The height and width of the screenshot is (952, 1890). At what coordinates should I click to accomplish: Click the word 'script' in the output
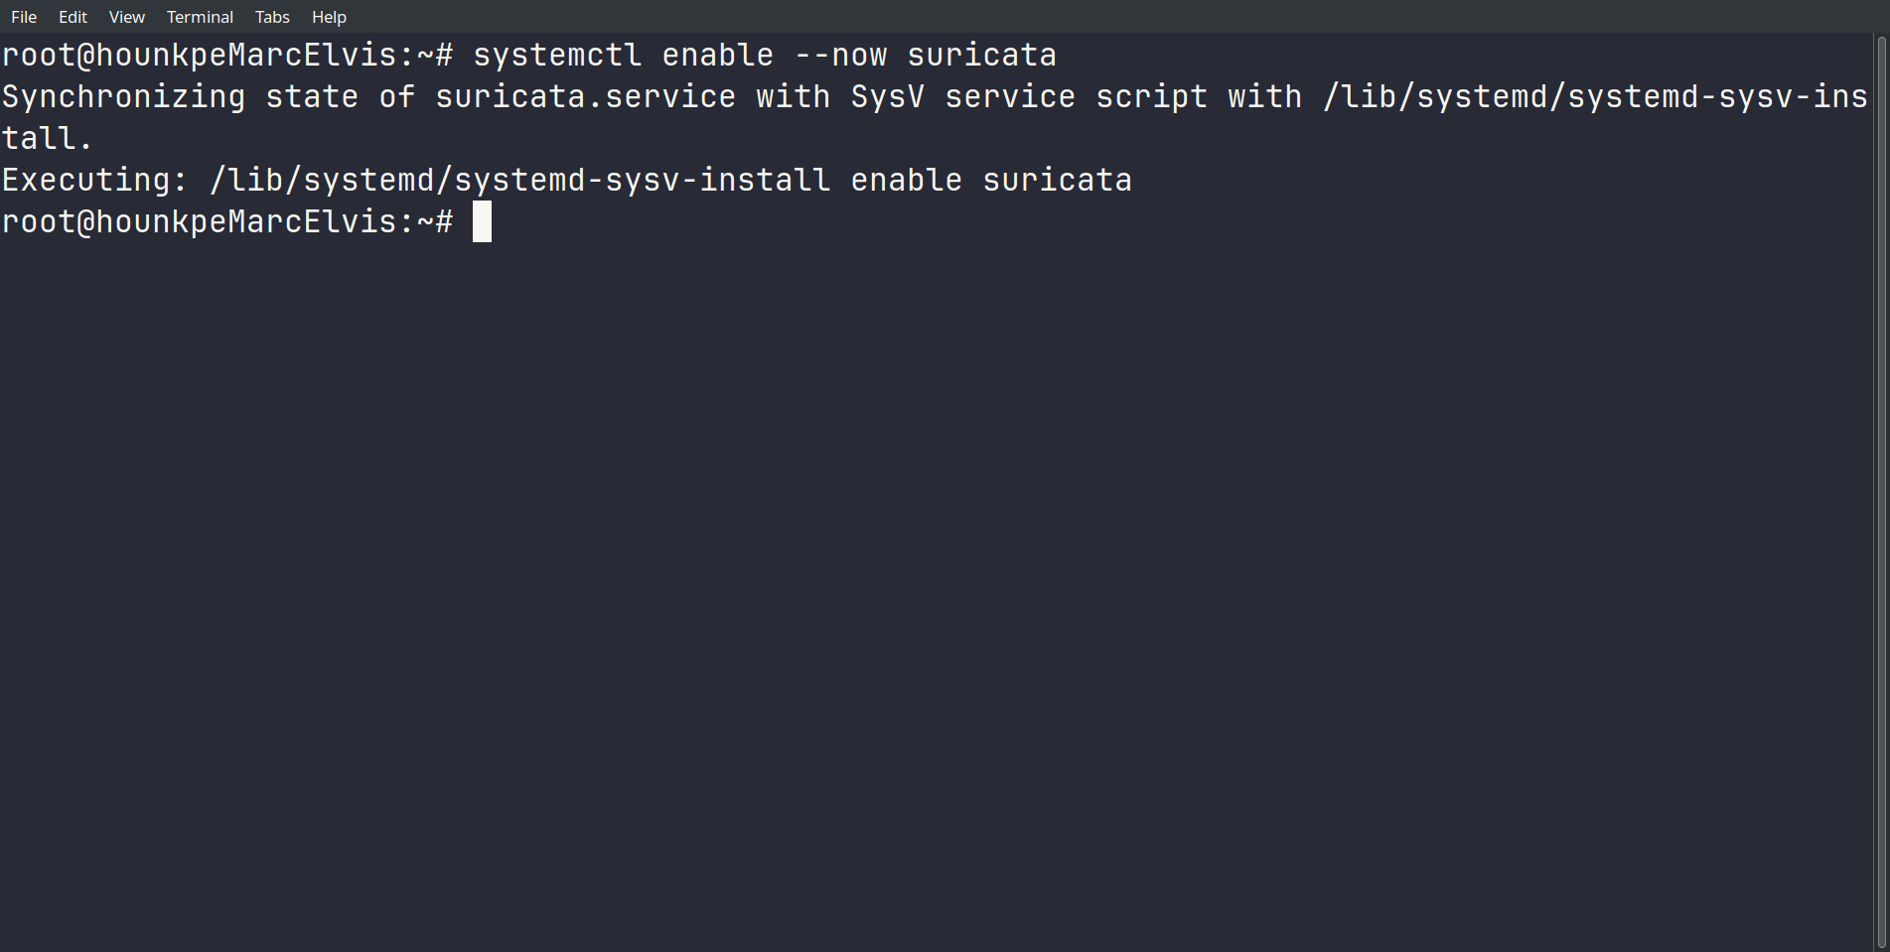(x=1151, y=97)
